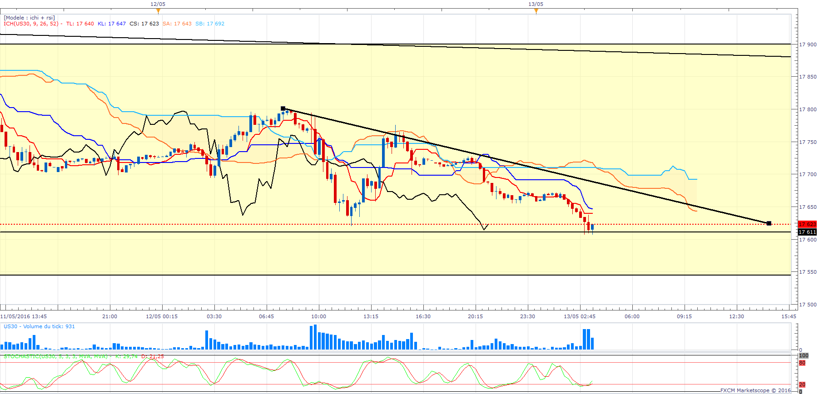Select the lower-right end handle of the descending trendline
Viewport: 824px width, 394px height.
click(769, 223)
